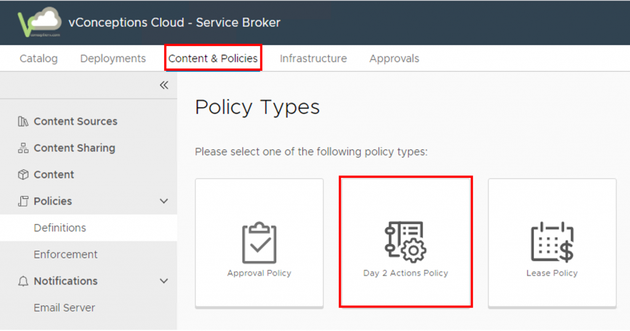Click the Approval Policy clipboard icon
The height and width of the screenshot is (331, 630).
(x=259, y=242)
